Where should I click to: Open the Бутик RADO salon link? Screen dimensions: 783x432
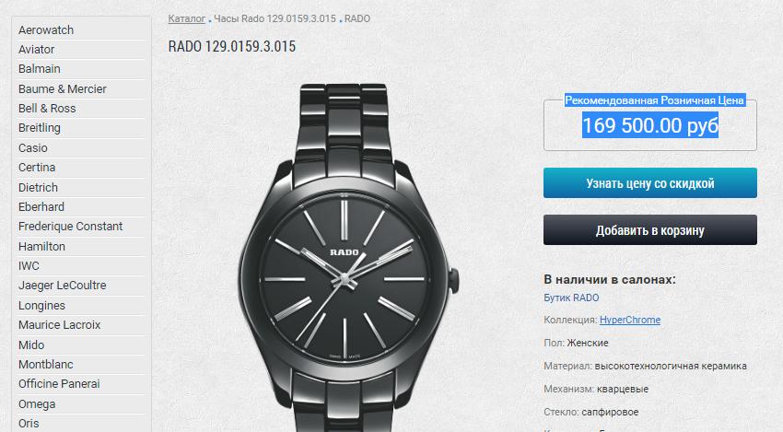coord(571,298)
